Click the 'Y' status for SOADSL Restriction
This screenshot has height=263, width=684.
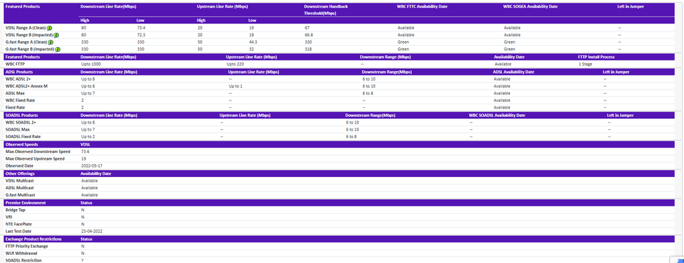pos(82,260)
